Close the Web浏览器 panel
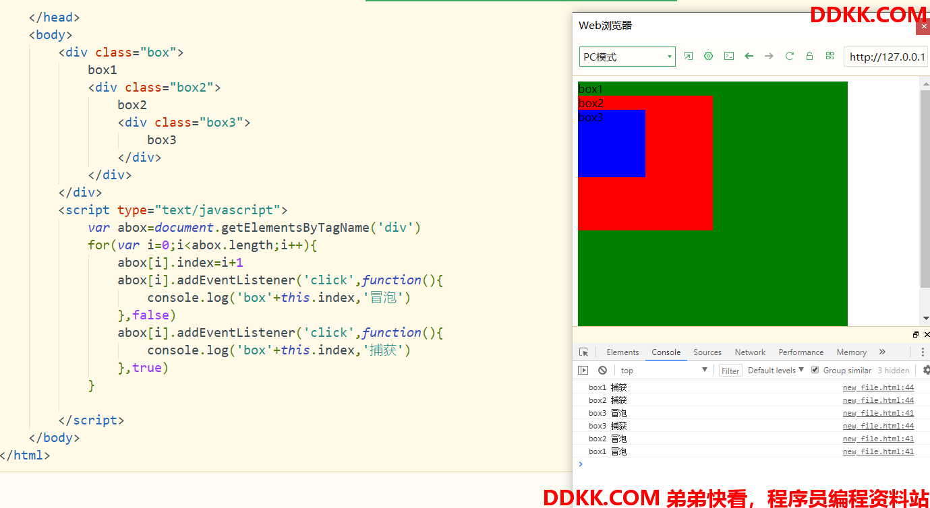 point(923,27)
